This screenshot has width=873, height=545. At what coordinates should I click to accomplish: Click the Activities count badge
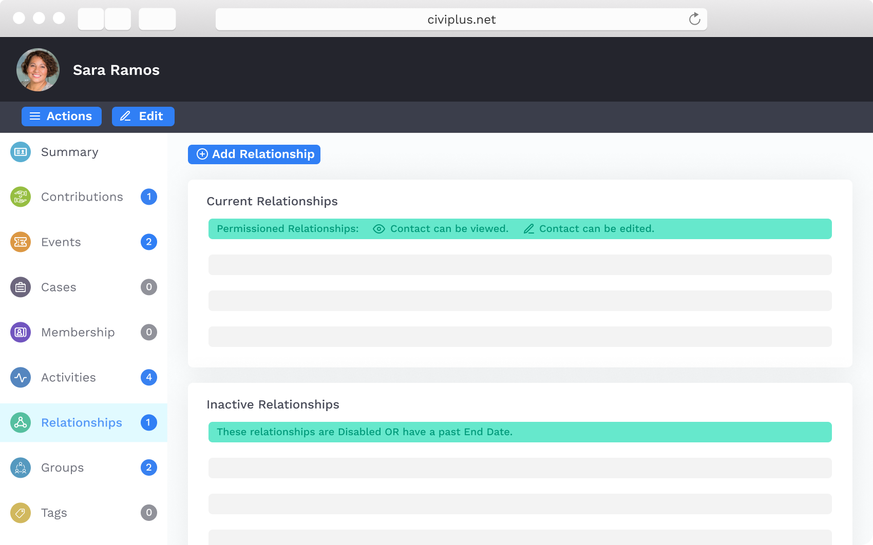148,377
